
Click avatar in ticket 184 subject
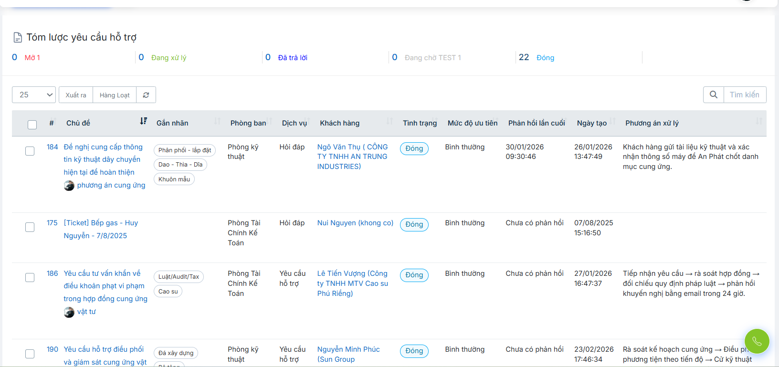[x=69, y=186]
